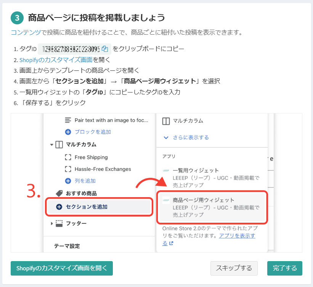
Task: Click the plus icon beside 列を追加
Action: 68,181
